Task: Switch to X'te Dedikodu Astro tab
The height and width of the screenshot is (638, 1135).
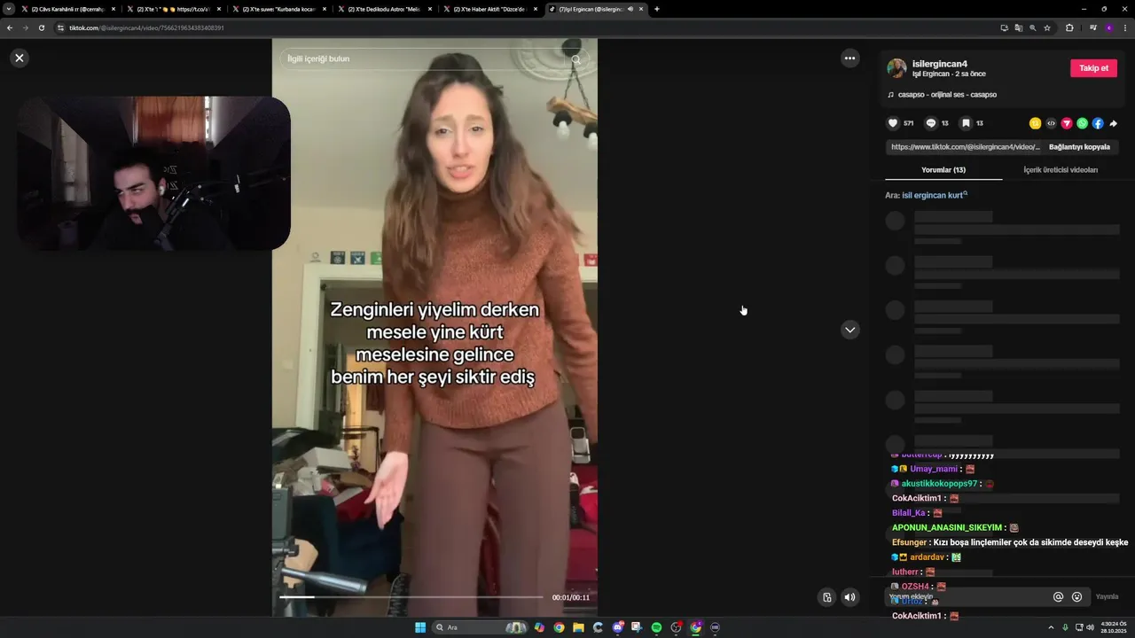Action: click(x=384, y=9)
